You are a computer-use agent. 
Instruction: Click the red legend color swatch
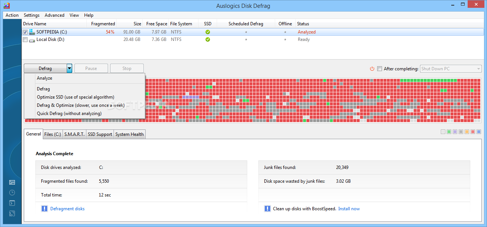click(473, 132)
